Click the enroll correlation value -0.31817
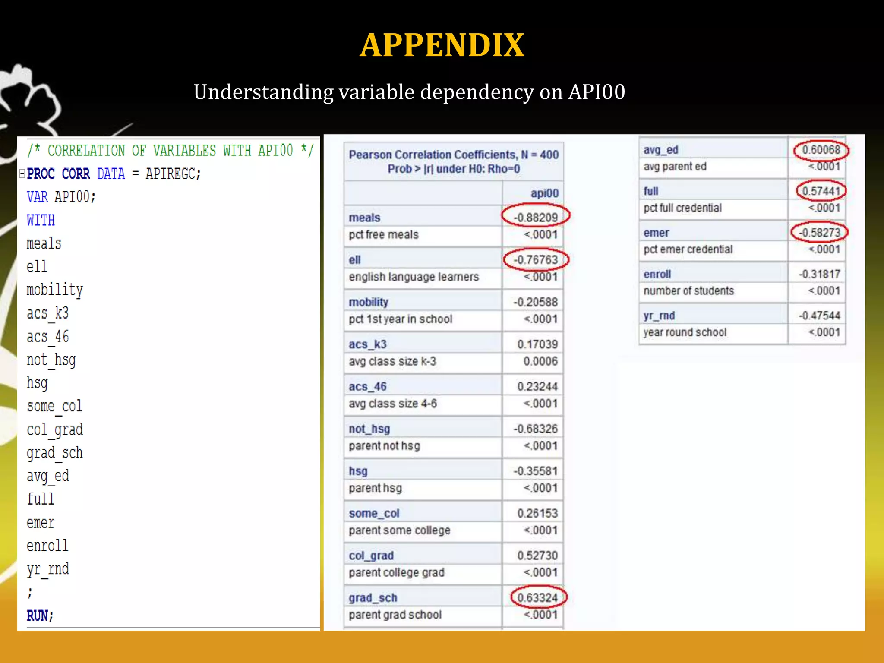884x663 pixels. click(819, 274)
